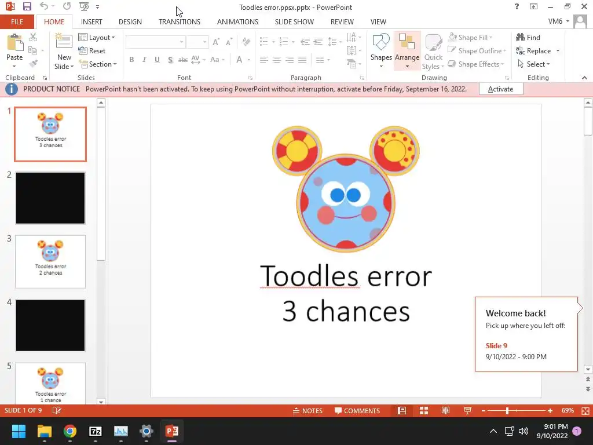Start Slide Show icon in status bar
This screenshot has height=445, width=593.
click(x=467, y=411)
